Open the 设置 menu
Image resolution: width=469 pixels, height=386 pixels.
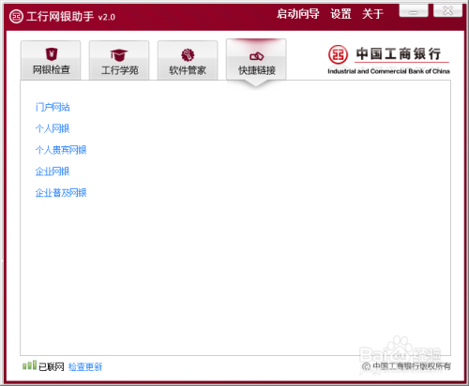click(x=340, y=14)
